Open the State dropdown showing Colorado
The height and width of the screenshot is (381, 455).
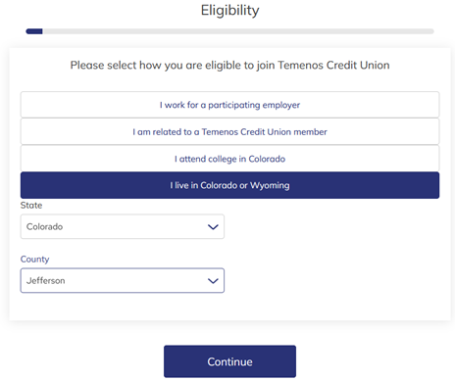(123, 226)
